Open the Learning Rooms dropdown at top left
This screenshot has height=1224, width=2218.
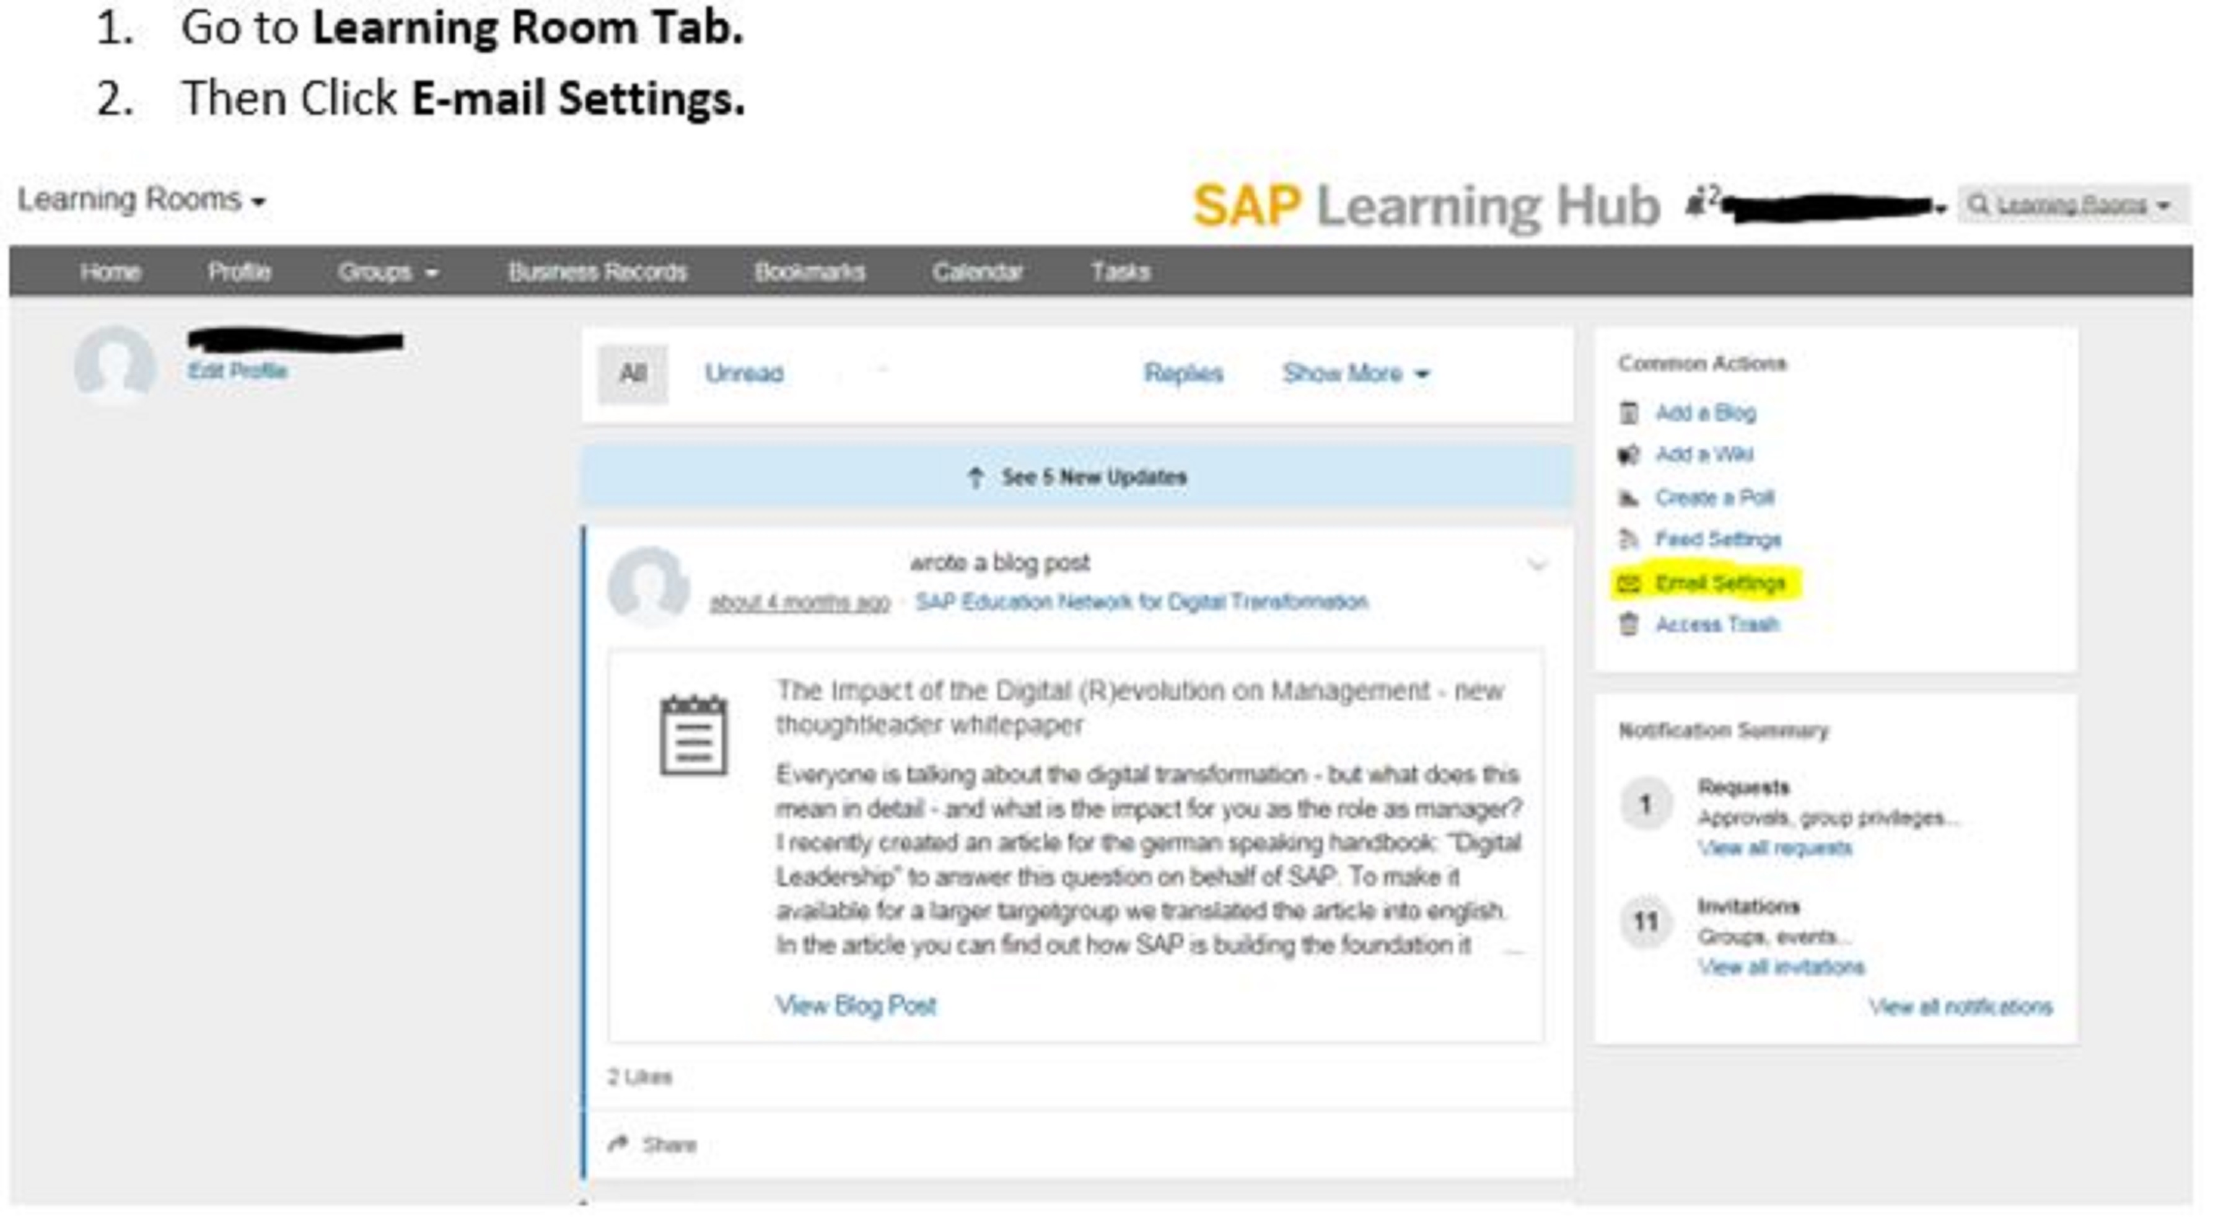click(x=142, y=200)
